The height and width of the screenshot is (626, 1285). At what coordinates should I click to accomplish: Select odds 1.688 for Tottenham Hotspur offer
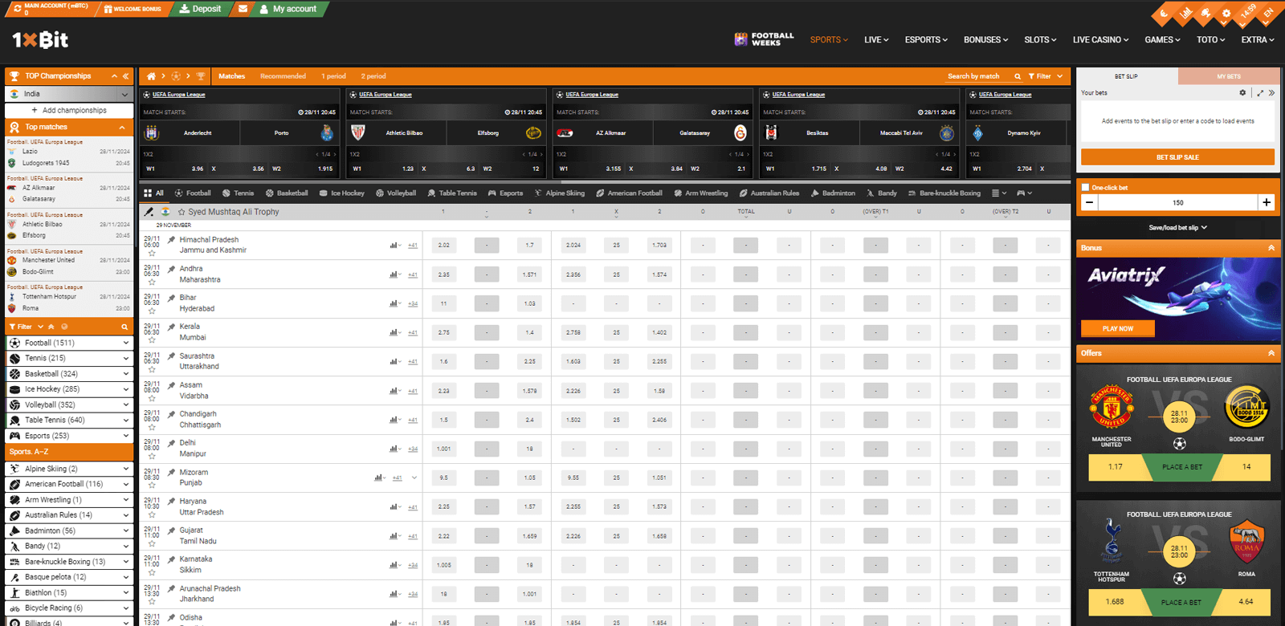1115,602
